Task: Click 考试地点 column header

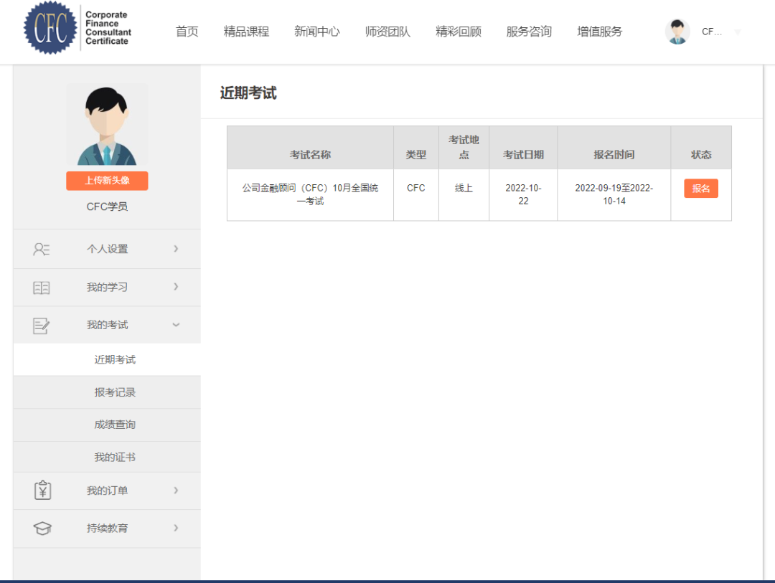Action: tap(464, 147)
